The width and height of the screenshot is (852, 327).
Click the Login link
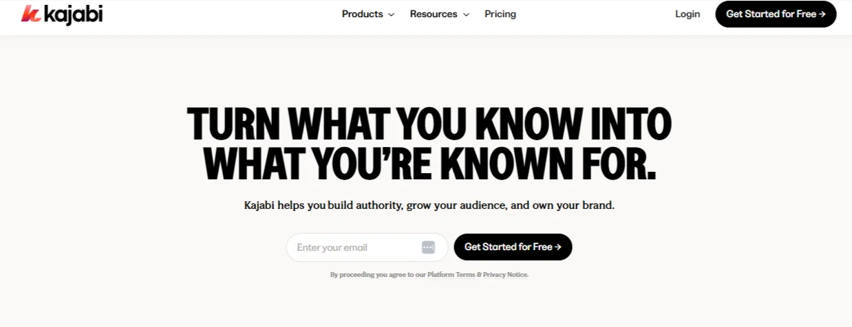[688, 14]
